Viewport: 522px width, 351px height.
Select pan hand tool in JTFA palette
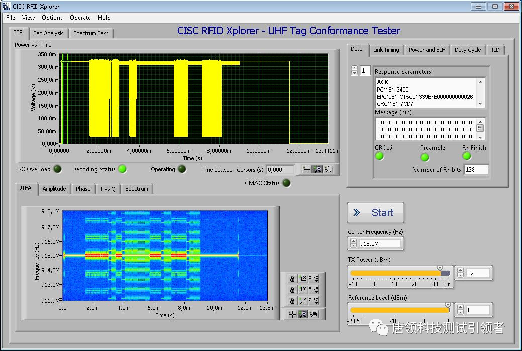(314, 314)
